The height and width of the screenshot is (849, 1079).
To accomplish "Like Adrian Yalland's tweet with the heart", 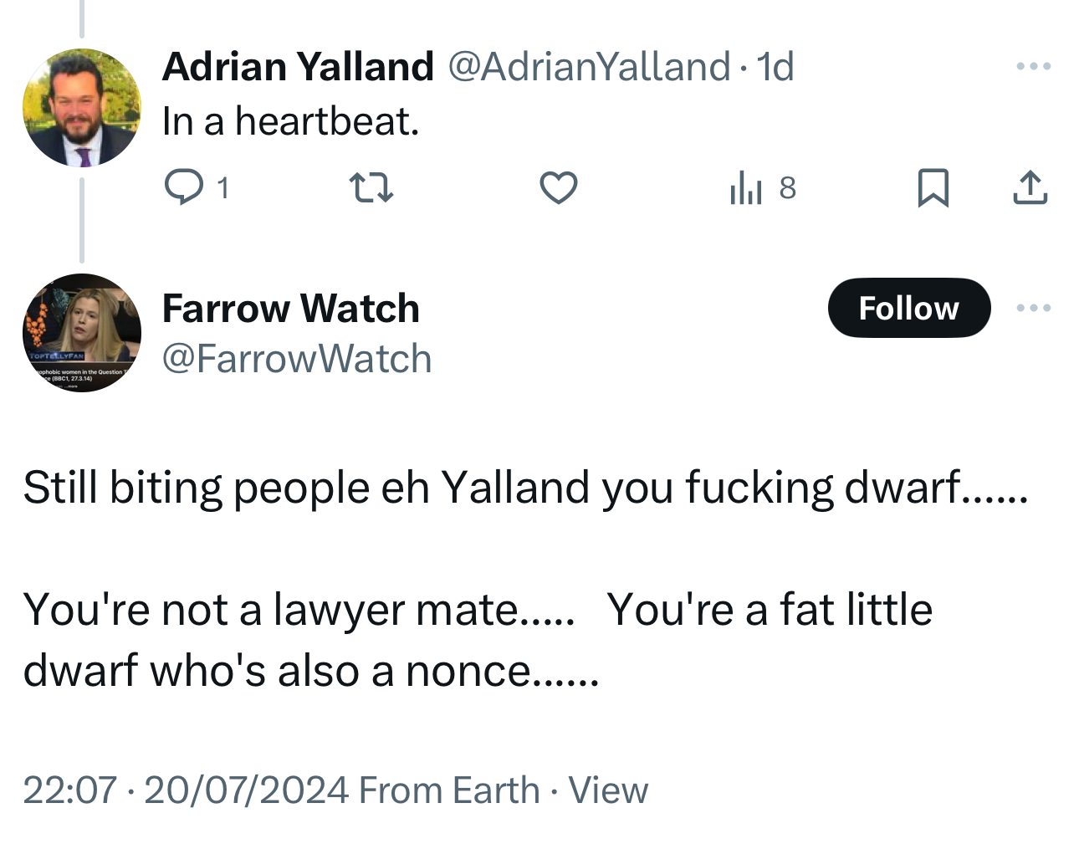I will pos(558,187).
